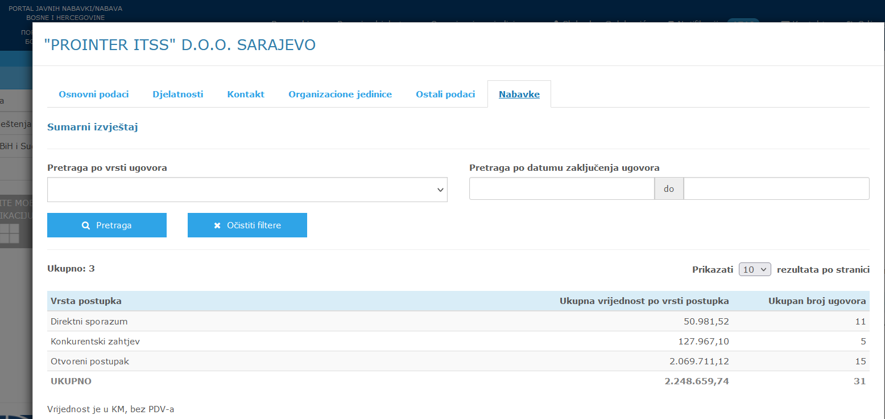The image size is (885, 419).
Task: Expand the vrsta ugovora dropdown
Action: (x=247, y=190)
